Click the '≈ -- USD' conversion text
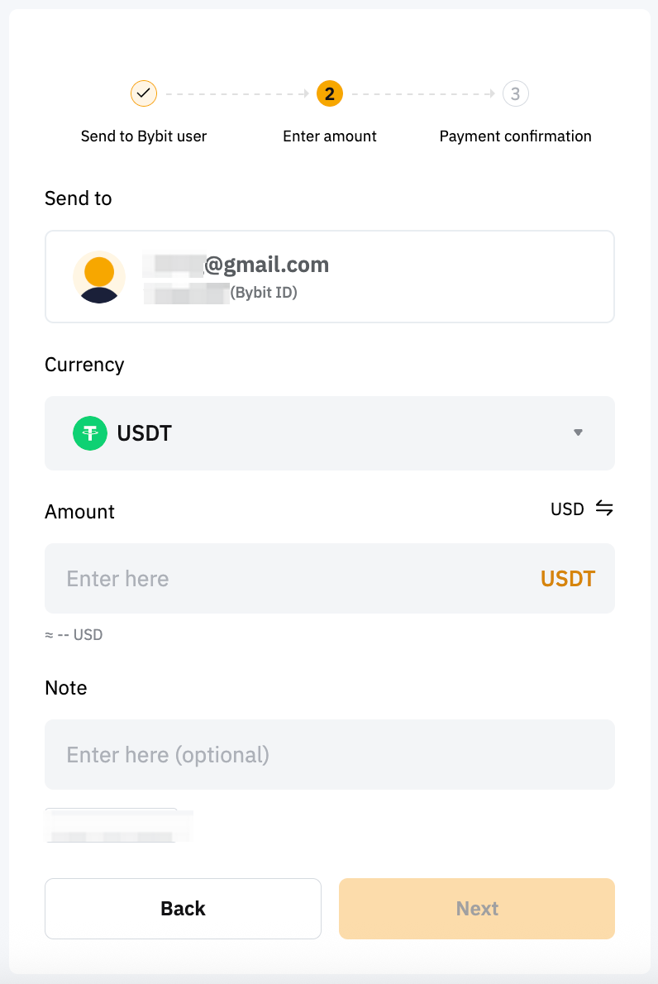This screenshot has width=658, height=984. [74, 635]
